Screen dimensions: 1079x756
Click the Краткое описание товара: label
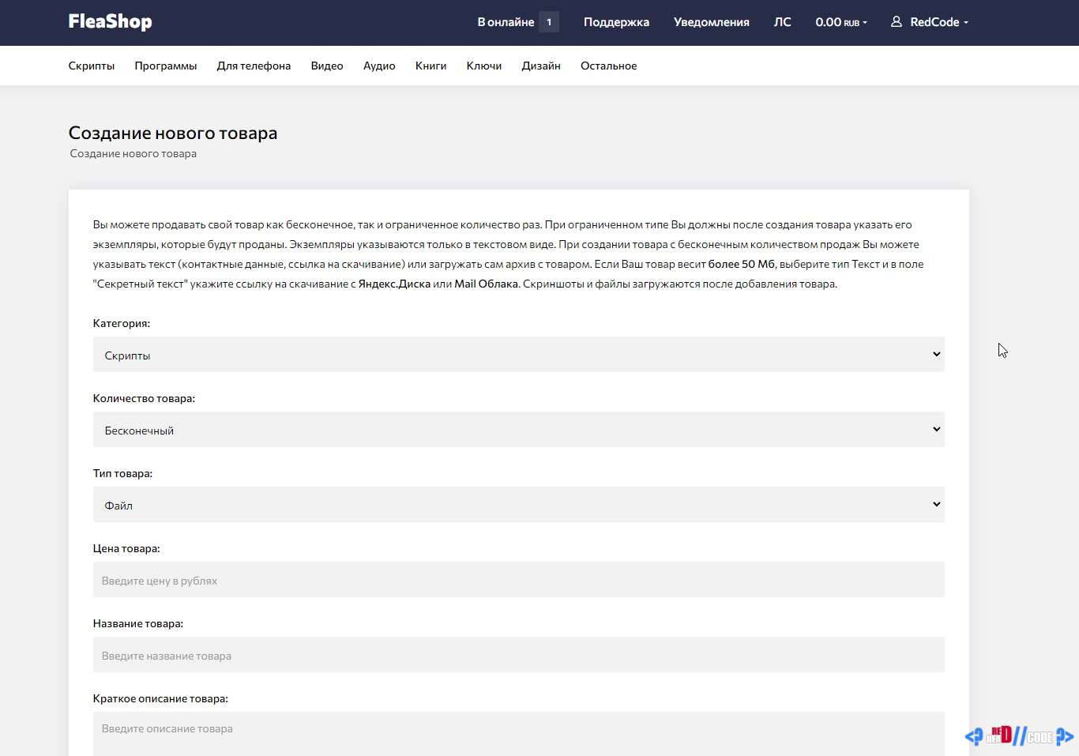pyautogui.click(x=160, y=698)
